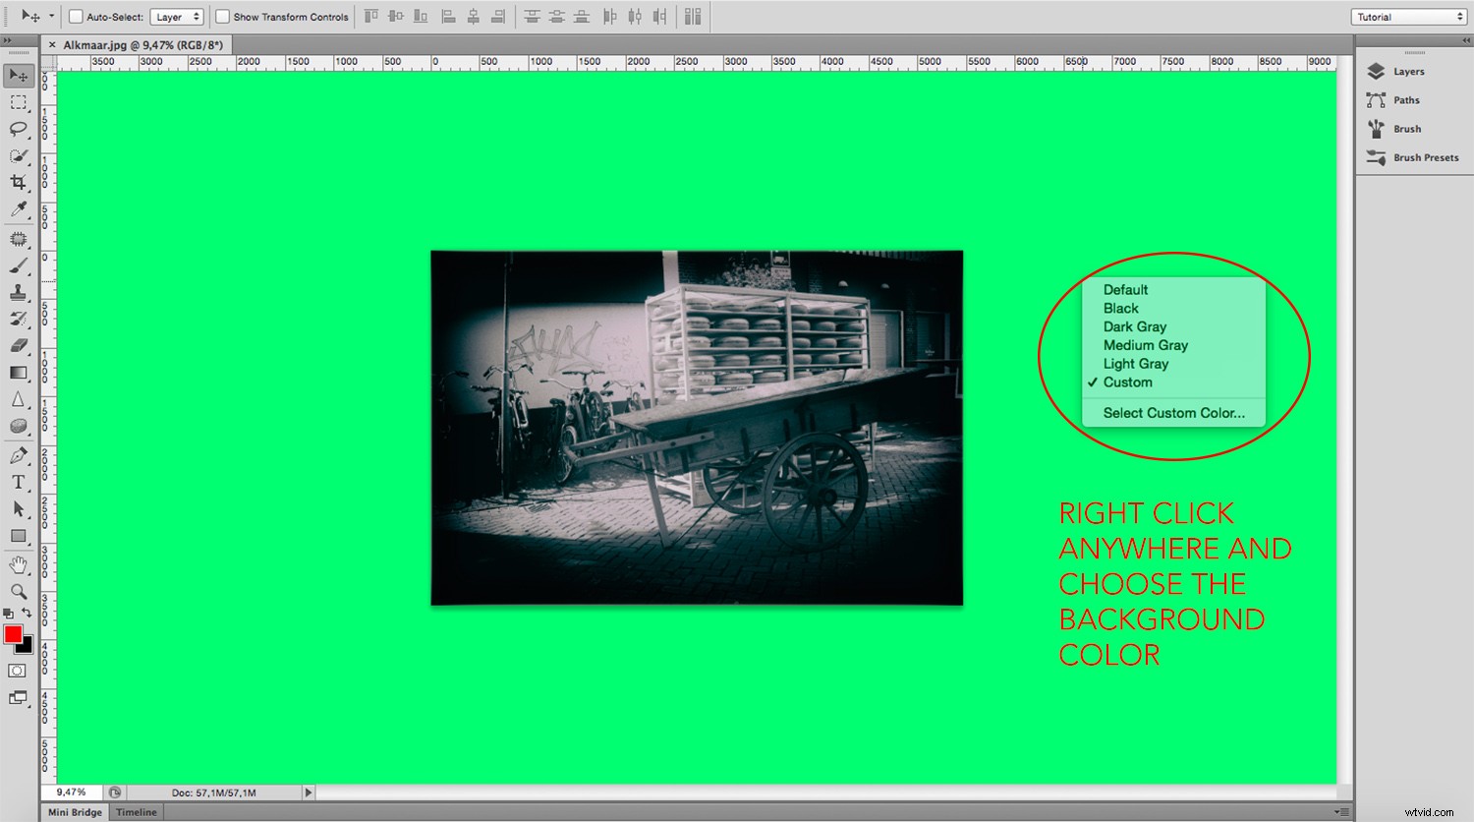The image size is (1474, 822).
Task: Toggle Quick Mask mode
Action: pos(17,671)
